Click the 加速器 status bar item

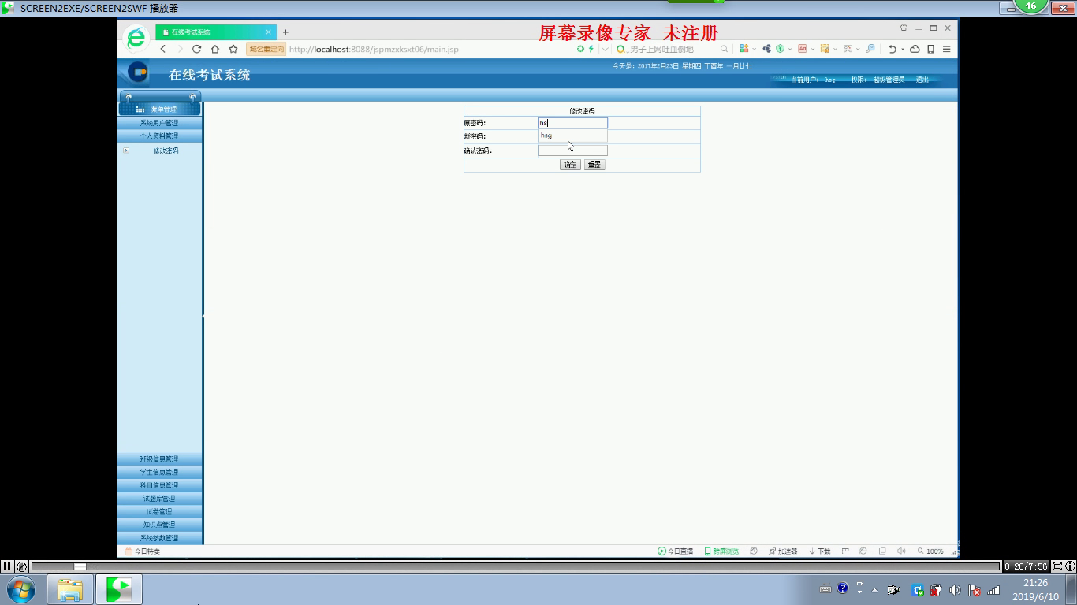point(783,551)
